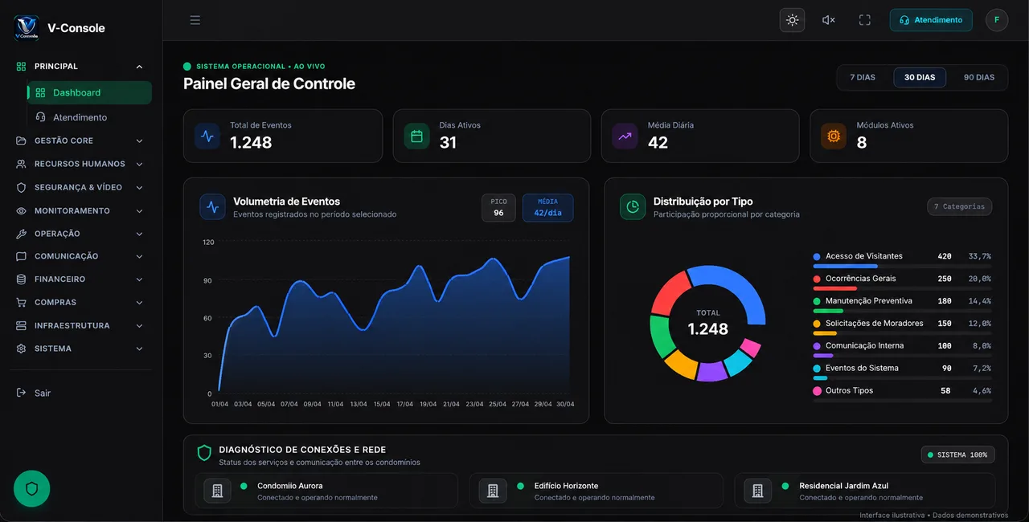The image size is (1029, 522).
Task: Expand the SEGURANÇA & VÍDEO chevron
Action: [139, 187]
